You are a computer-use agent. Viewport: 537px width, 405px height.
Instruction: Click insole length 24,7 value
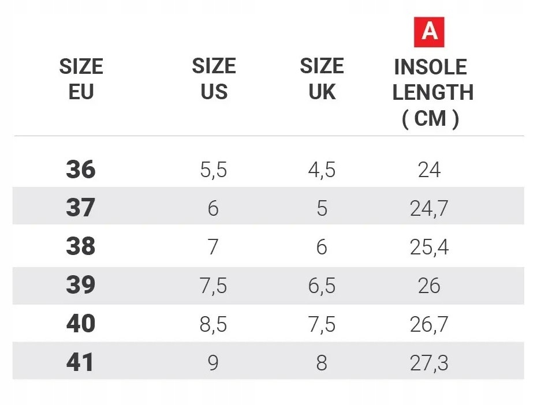(429, 209)
